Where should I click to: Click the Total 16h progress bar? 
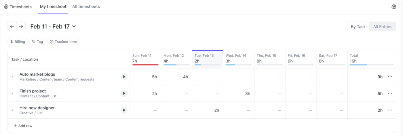pyautogui.click(x=372, y=65)
